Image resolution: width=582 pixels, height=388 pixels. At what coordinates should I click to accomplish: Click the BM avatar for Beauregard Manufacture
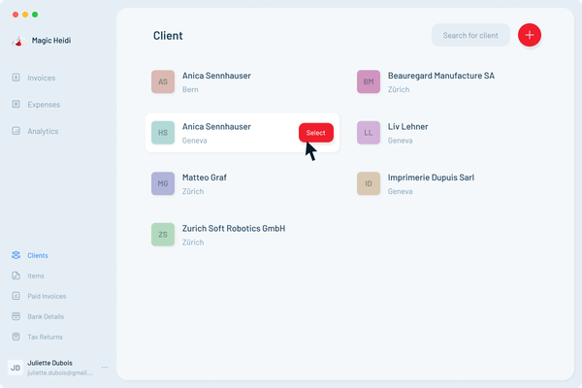point(369,81)
